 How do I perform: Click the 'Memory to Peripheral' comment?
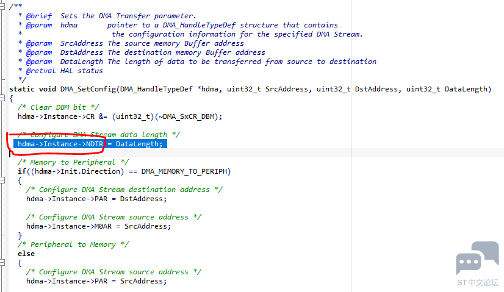point(73,162)
